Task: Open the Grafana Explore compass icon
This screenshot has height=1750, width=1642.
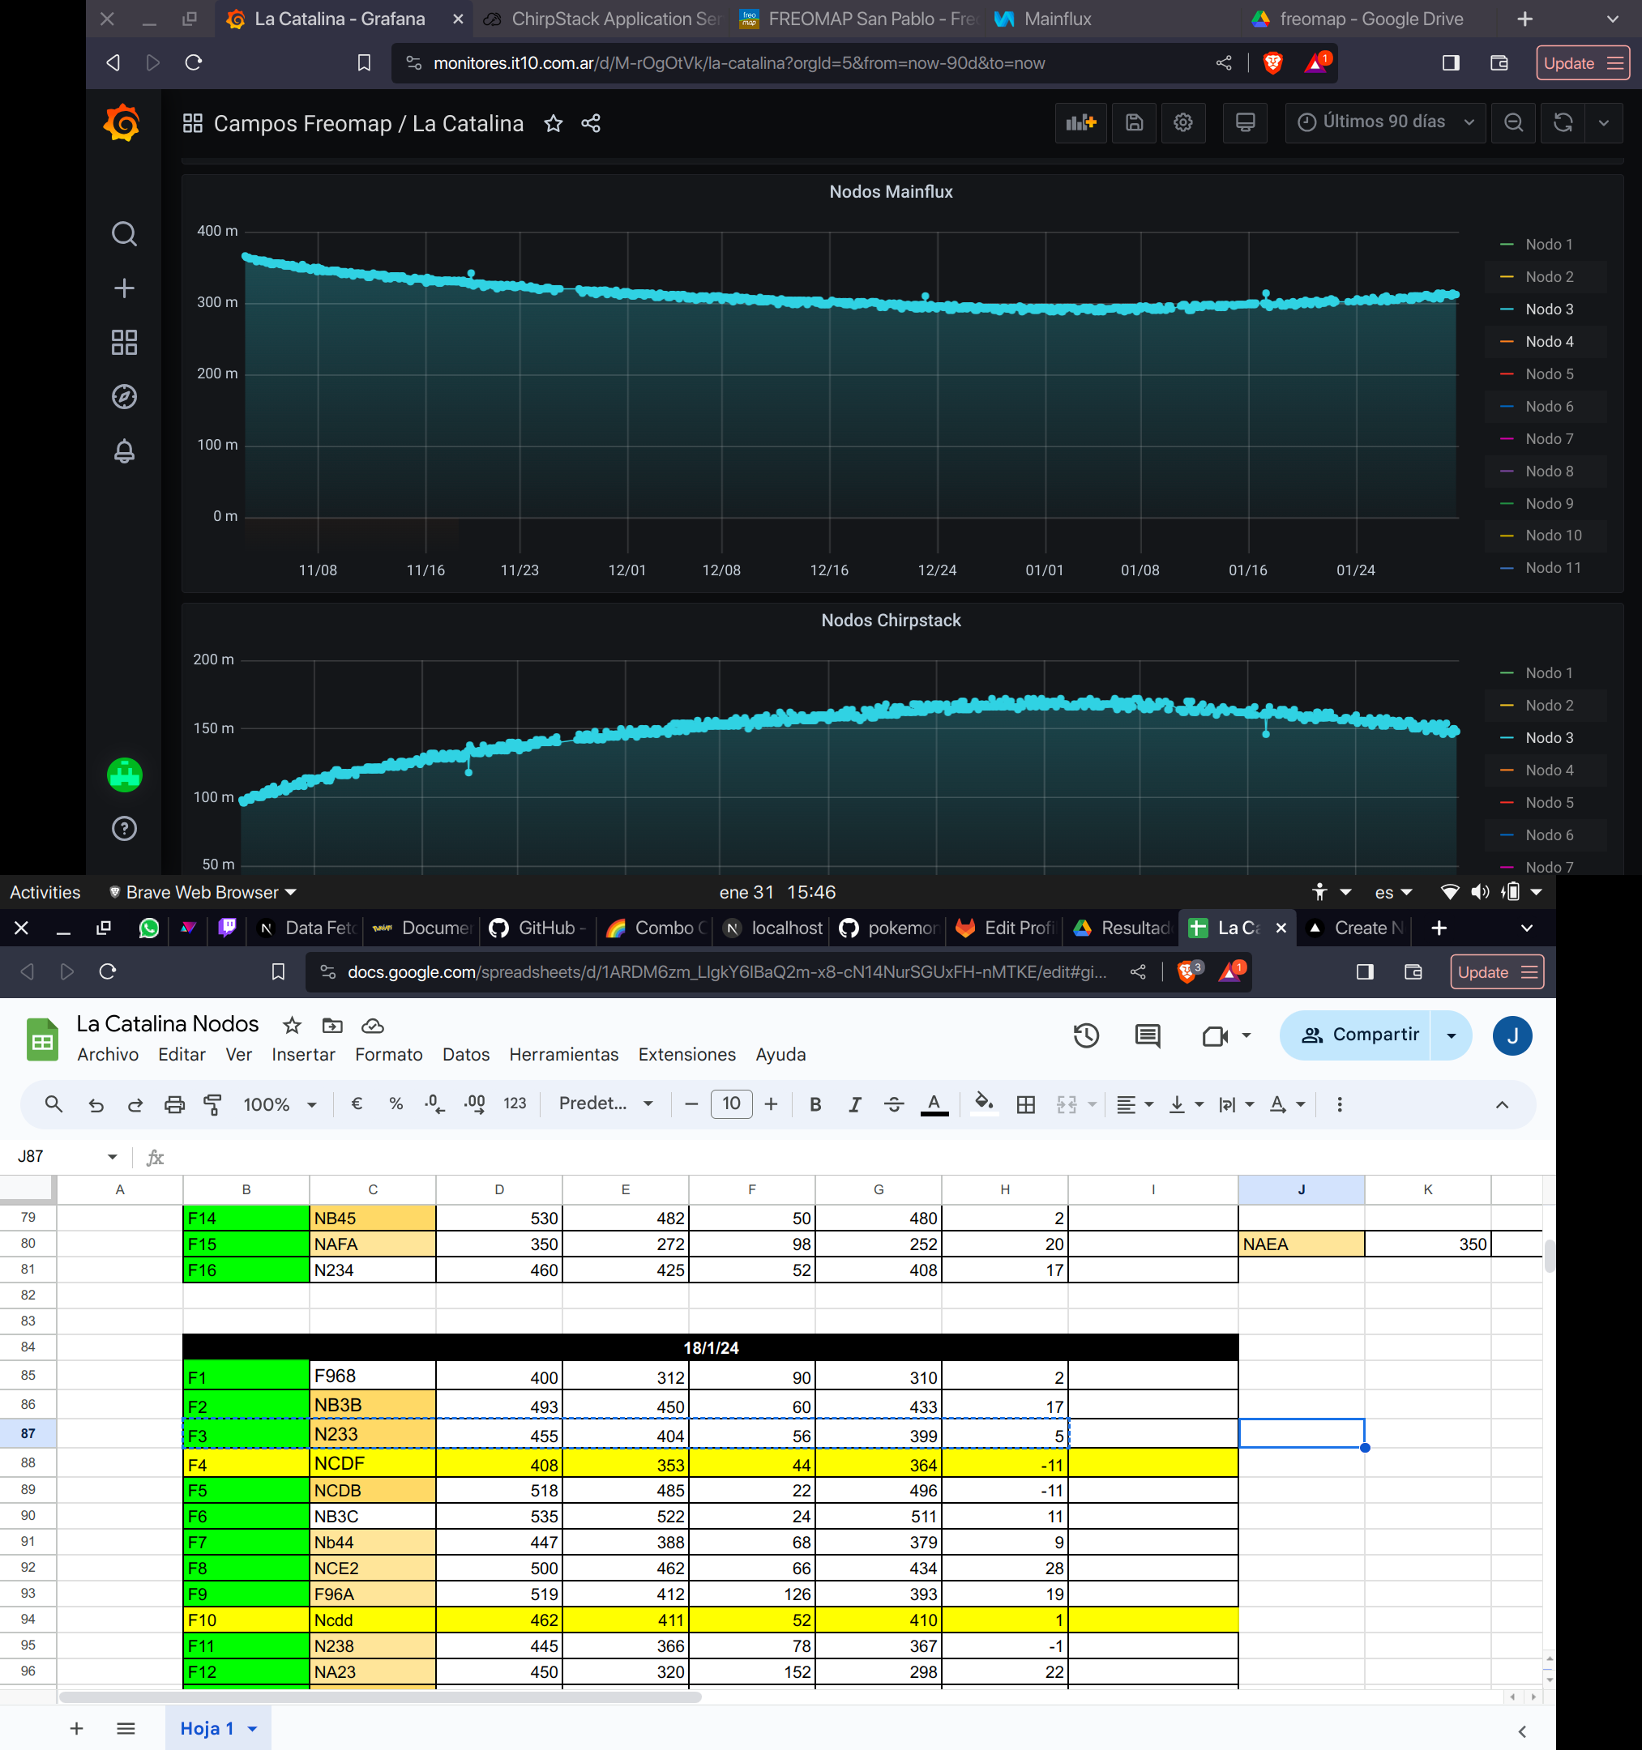Action: 124,397
